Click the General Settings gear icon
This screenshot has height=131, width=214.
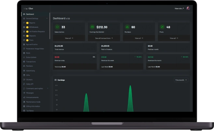pyautogui.click(x=24, y=19)
